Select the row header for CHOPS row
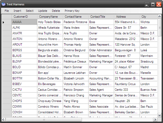 (7, 101)
